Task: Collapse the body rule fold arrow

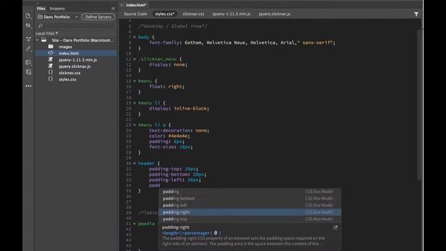Action: pyautogui.click(x=134, y=37)
